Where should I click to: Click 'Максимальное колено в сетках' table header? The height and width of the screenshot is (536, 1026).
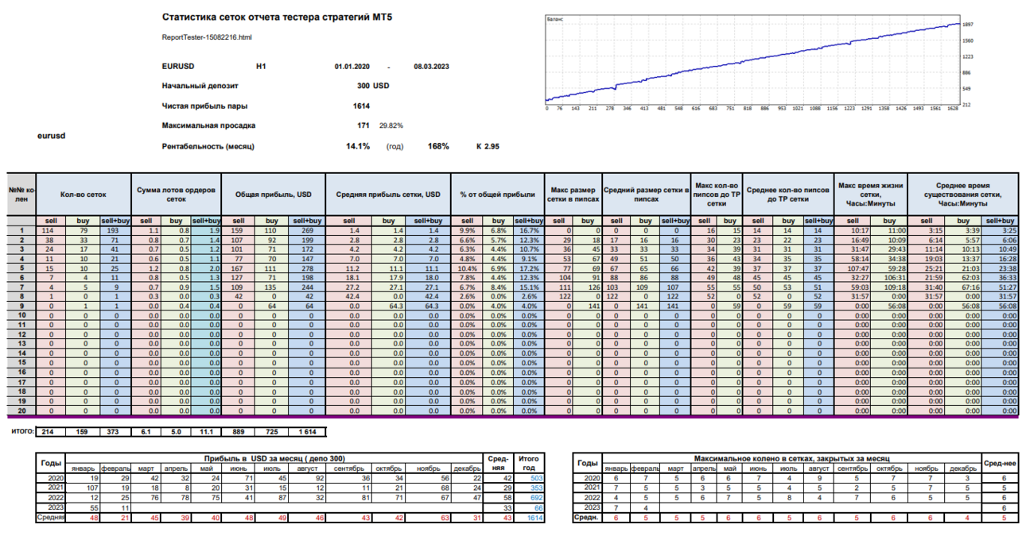pos(792,459)
